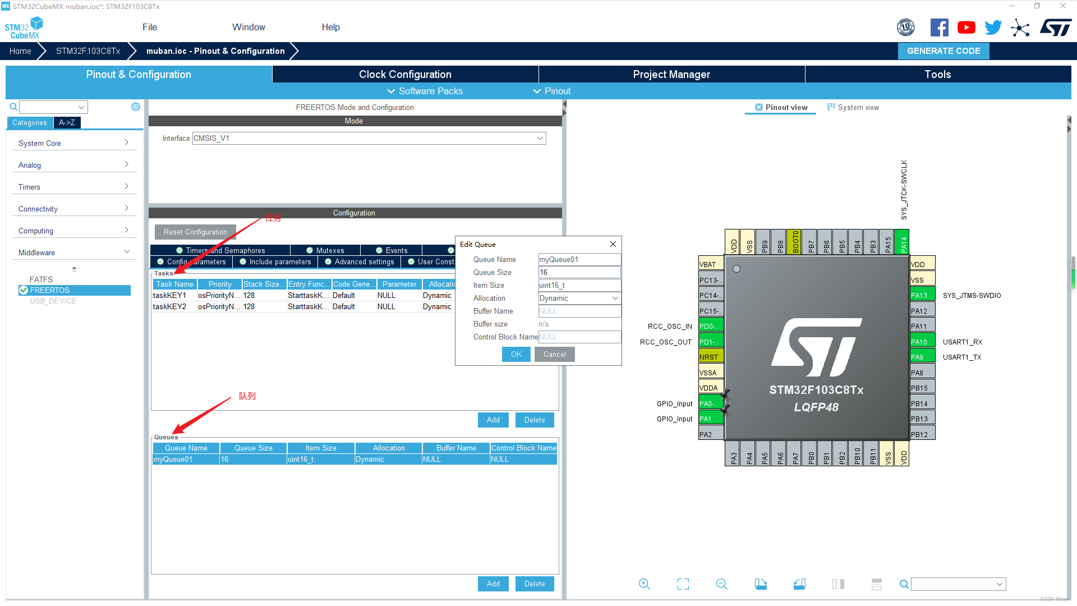Expand the Computing category
1077x606 pixels.
pos(74,231)
